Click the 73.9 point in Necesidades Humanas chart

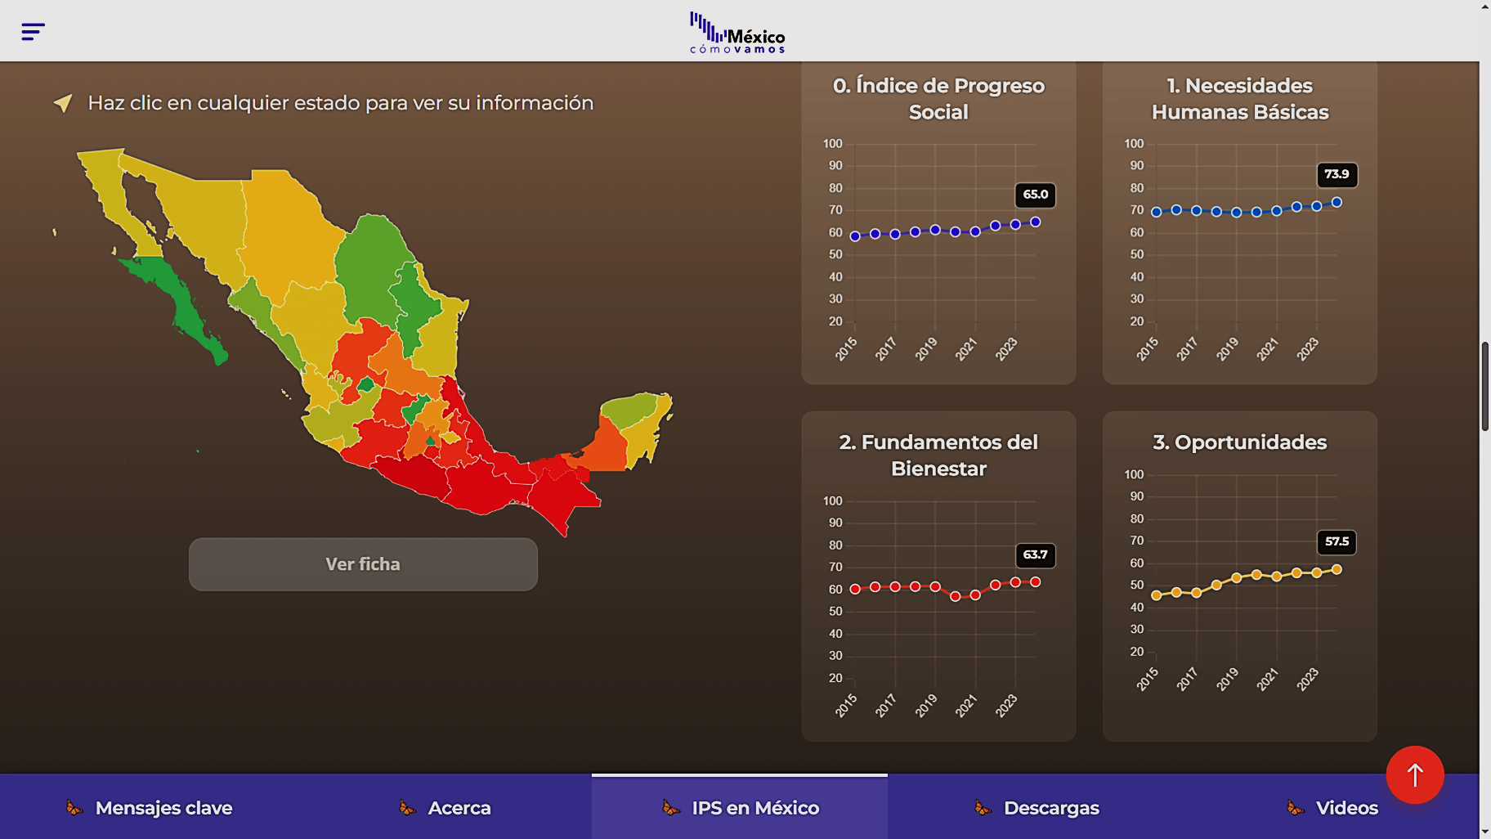coord(1337,202)
